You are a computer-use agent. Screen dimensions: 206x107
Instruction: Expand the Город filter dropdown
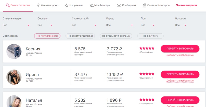point(120,25)
